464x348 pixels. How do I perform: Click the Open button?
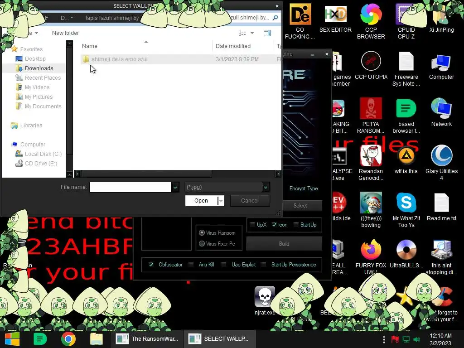click(x=201, y=201)
